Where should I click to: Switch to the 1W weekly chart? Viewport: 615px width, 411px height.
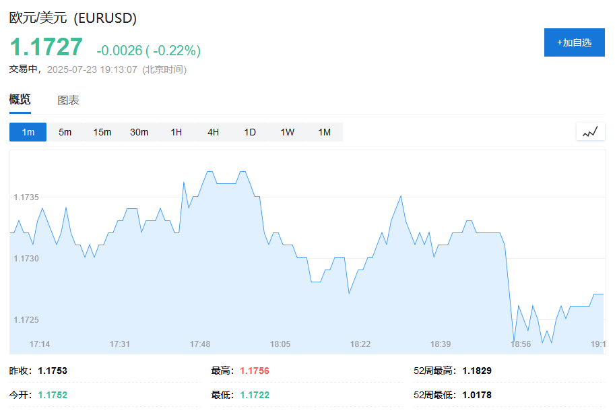point(287,132)
